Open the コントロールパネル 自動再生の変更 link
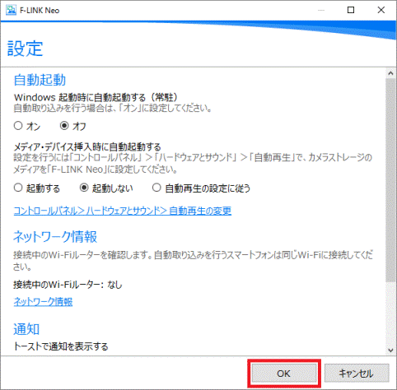This screenshot has width=397, height=390. tap(123, 211)
